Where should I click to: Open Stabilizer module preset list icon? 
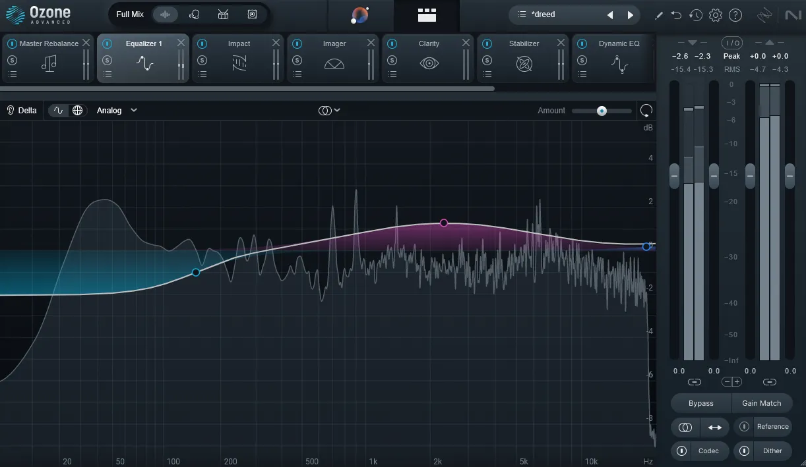(x=487, y=74)
